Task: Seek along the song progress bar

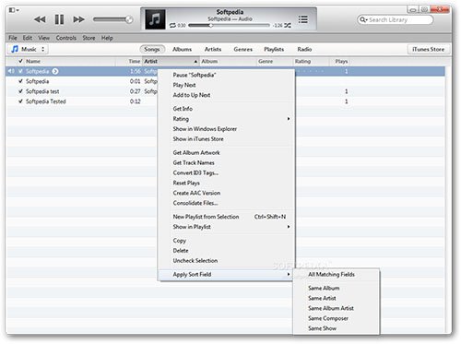Action: tap(230, 26)
